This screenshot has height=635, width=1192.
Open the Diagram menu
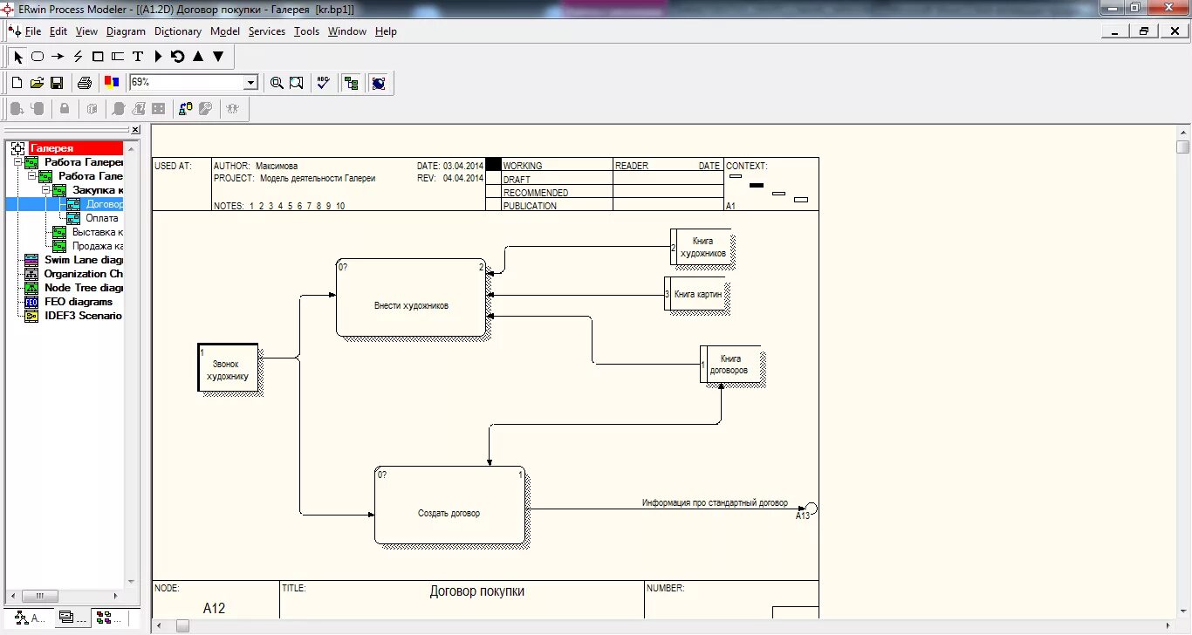126,31
